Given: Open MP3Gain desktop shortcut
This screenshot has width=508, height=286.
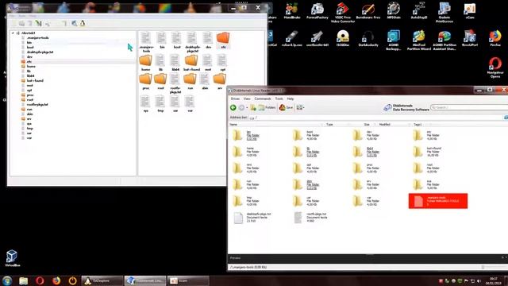Looking at the screenshot, I should coord(394,11).
